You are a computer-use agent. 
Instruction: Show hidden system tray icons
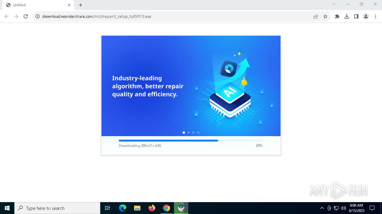tap(322, 208)
